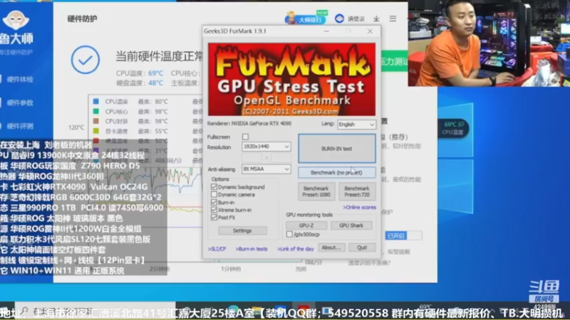Click the Lu Master mascot logo

coord(16,20)
